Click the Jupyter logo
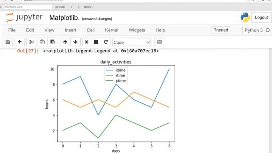 point(24,17)
